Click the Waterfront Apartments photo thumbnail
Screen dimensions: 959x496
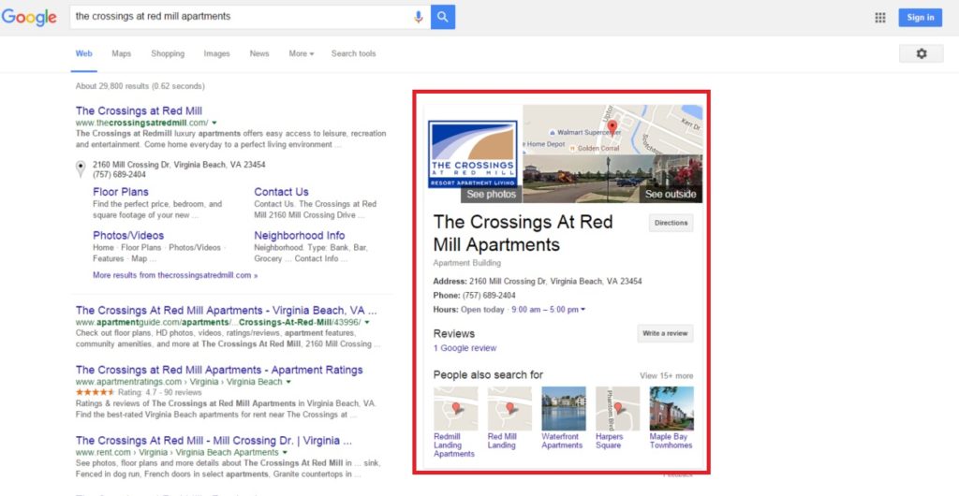click(563, 409)
